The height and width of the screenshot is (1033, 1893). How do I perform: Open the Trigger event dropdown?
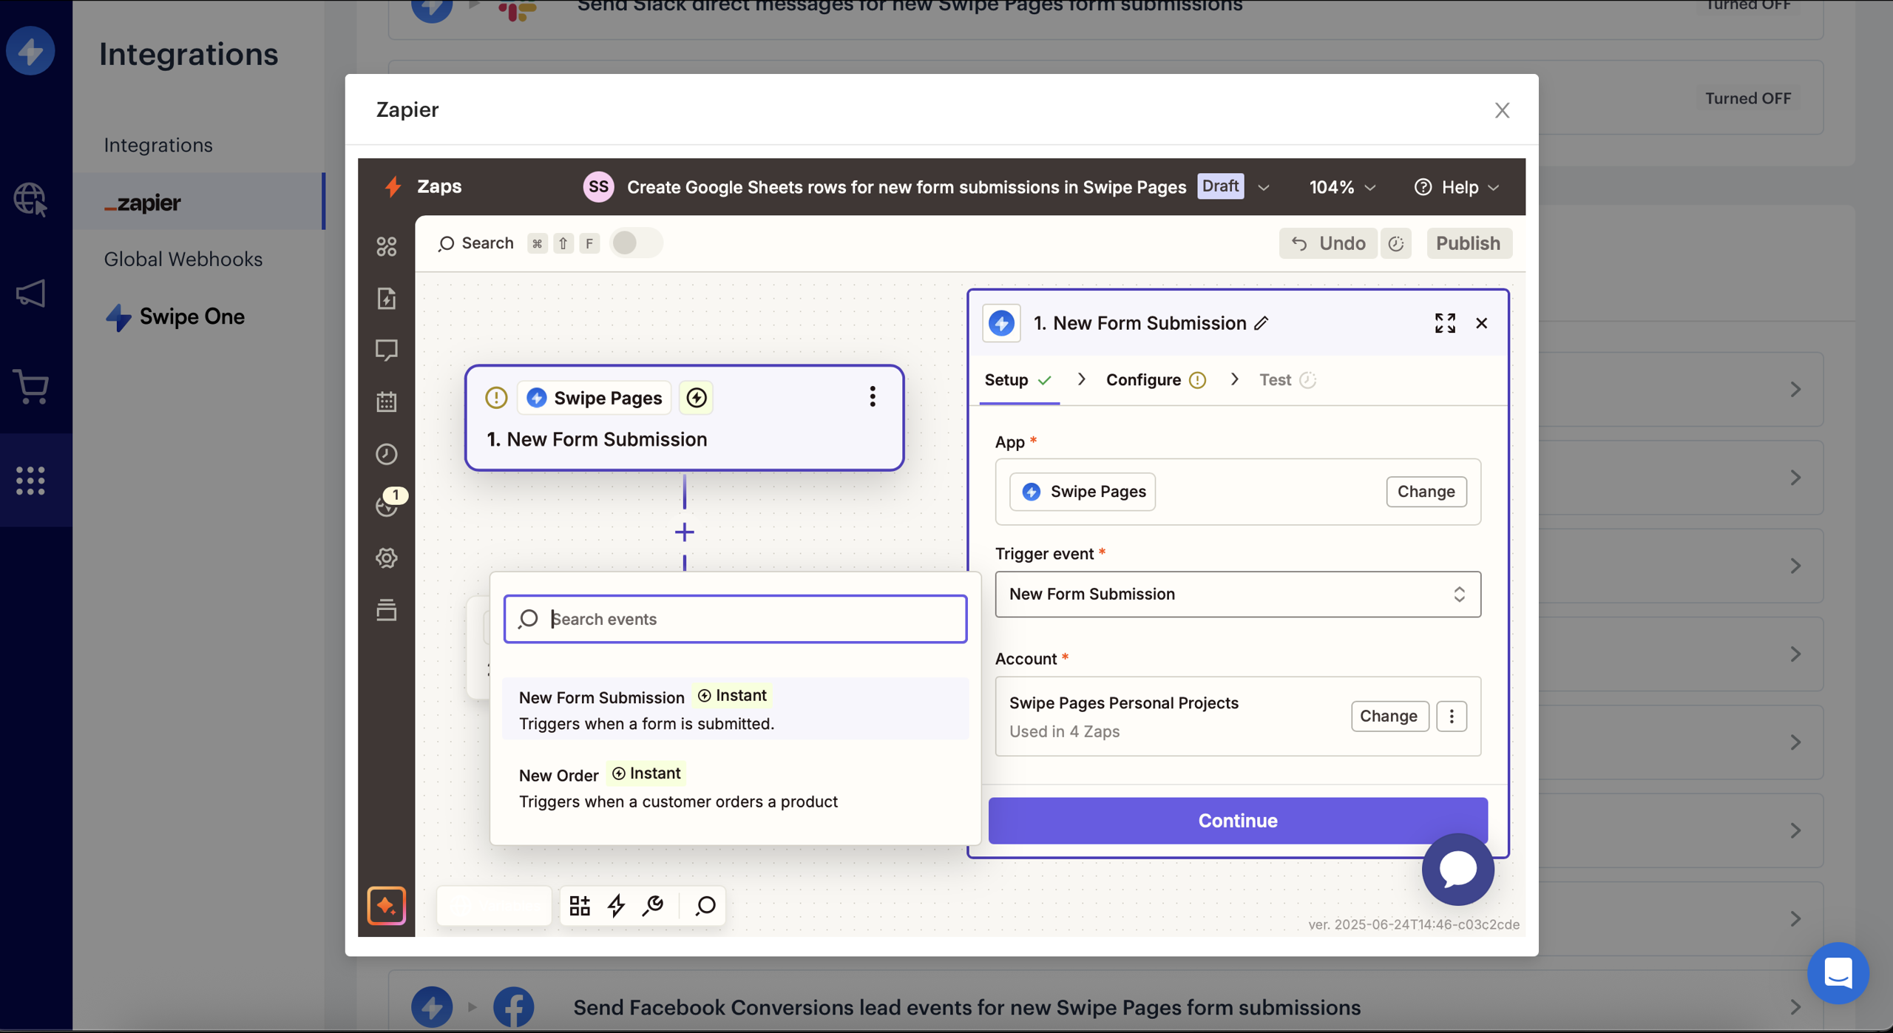[x=1237, y=594]
